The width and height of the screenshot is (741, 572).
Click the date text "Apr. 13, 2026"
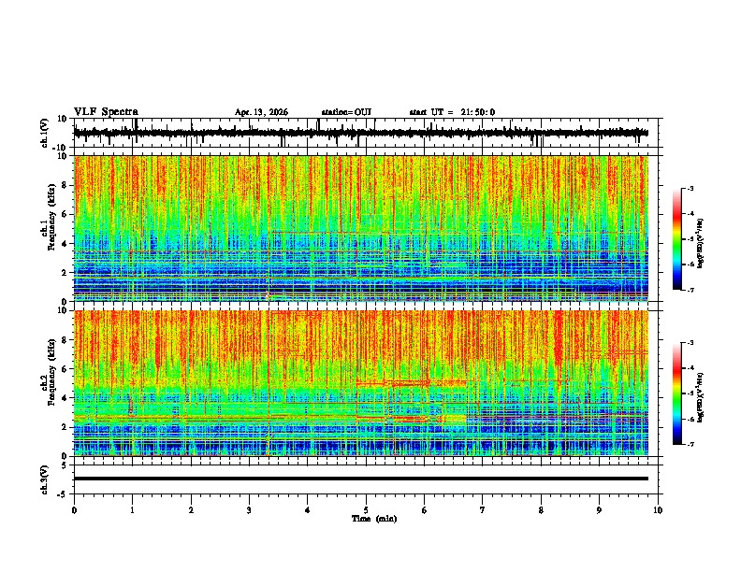261,112
